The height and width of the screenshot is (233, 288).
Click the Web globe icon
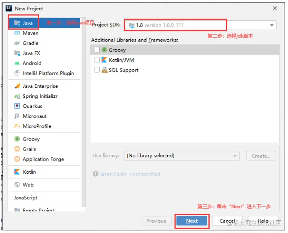pos(17,184)
